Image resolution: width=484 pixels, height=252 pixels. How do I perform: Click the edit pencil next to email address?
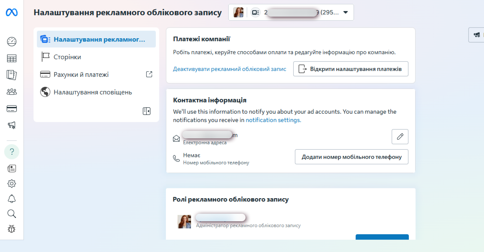pyautogui.click(x=400, y=137)
